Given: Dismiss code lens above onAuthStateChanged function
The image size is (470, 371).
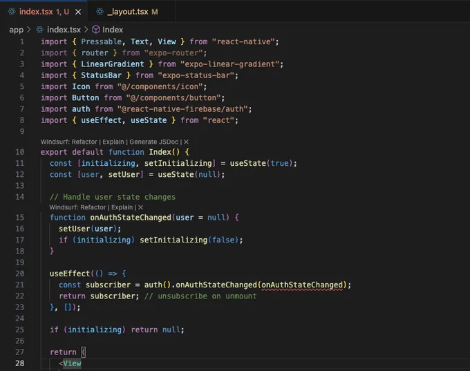Looking at the screenshot, I should click(x=140, y=207).
